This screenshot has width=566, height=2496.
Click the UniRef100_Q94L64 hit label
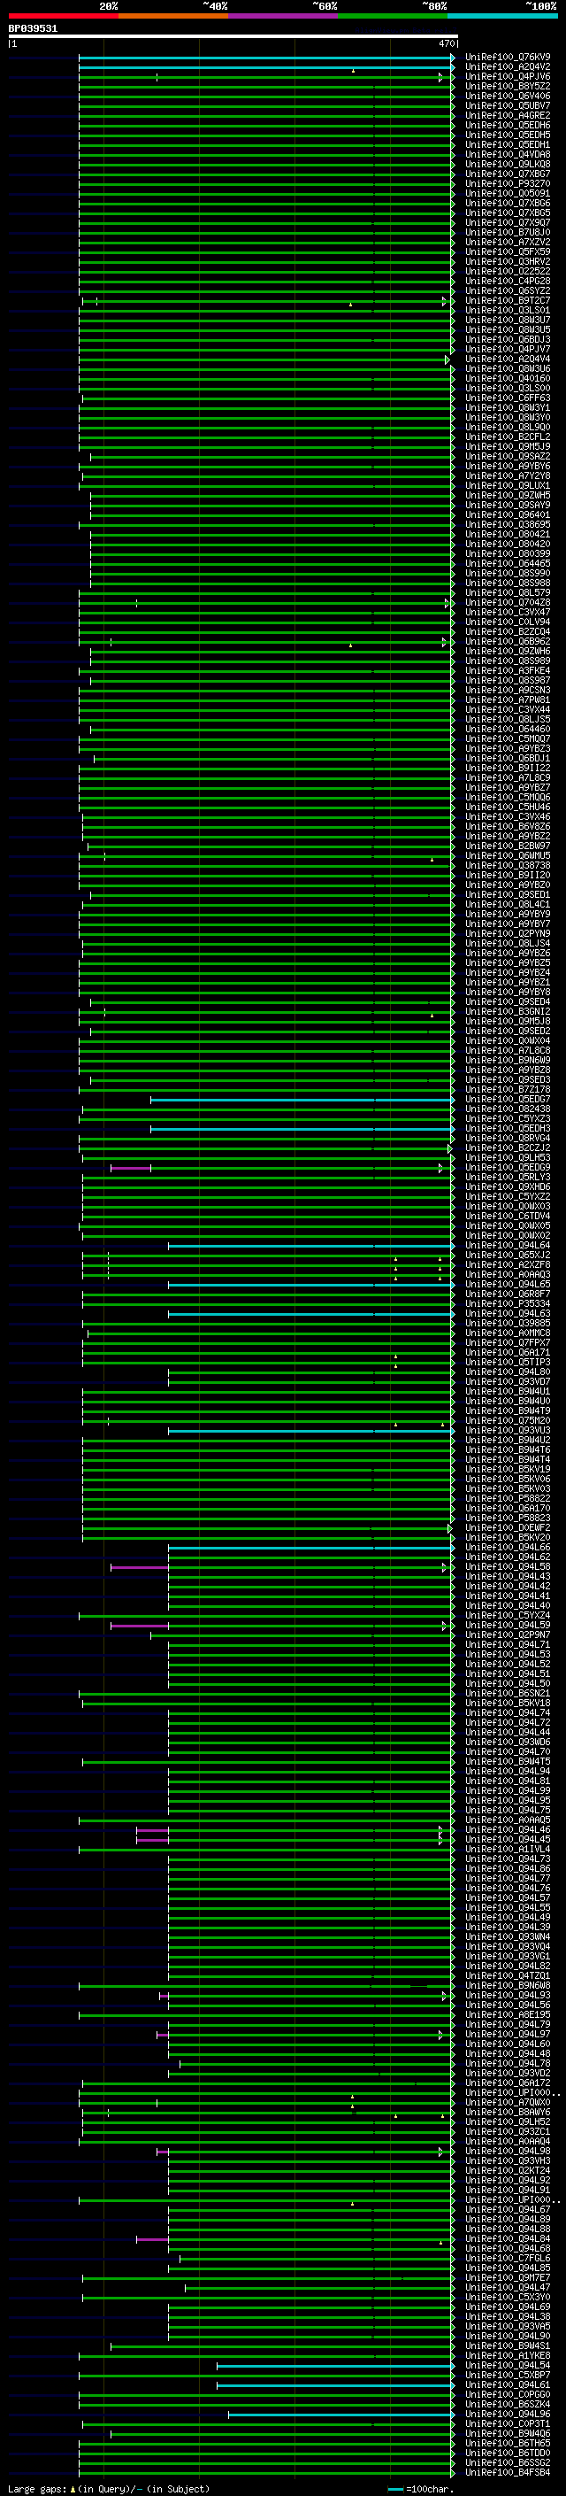[508, 1246]
